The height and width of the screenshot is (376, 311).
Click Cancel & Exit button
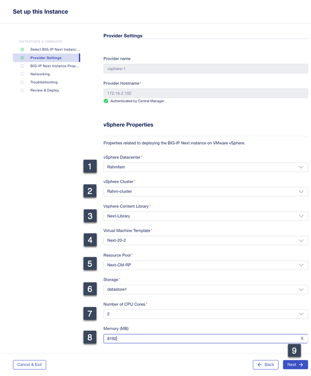click(x=30, y=365)
